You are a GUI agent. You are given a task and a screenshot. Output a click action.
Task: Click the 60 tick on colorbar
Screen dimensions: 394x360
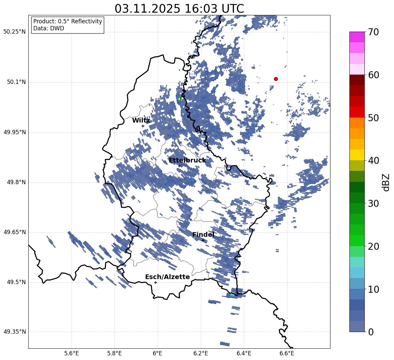click(373, 75)
